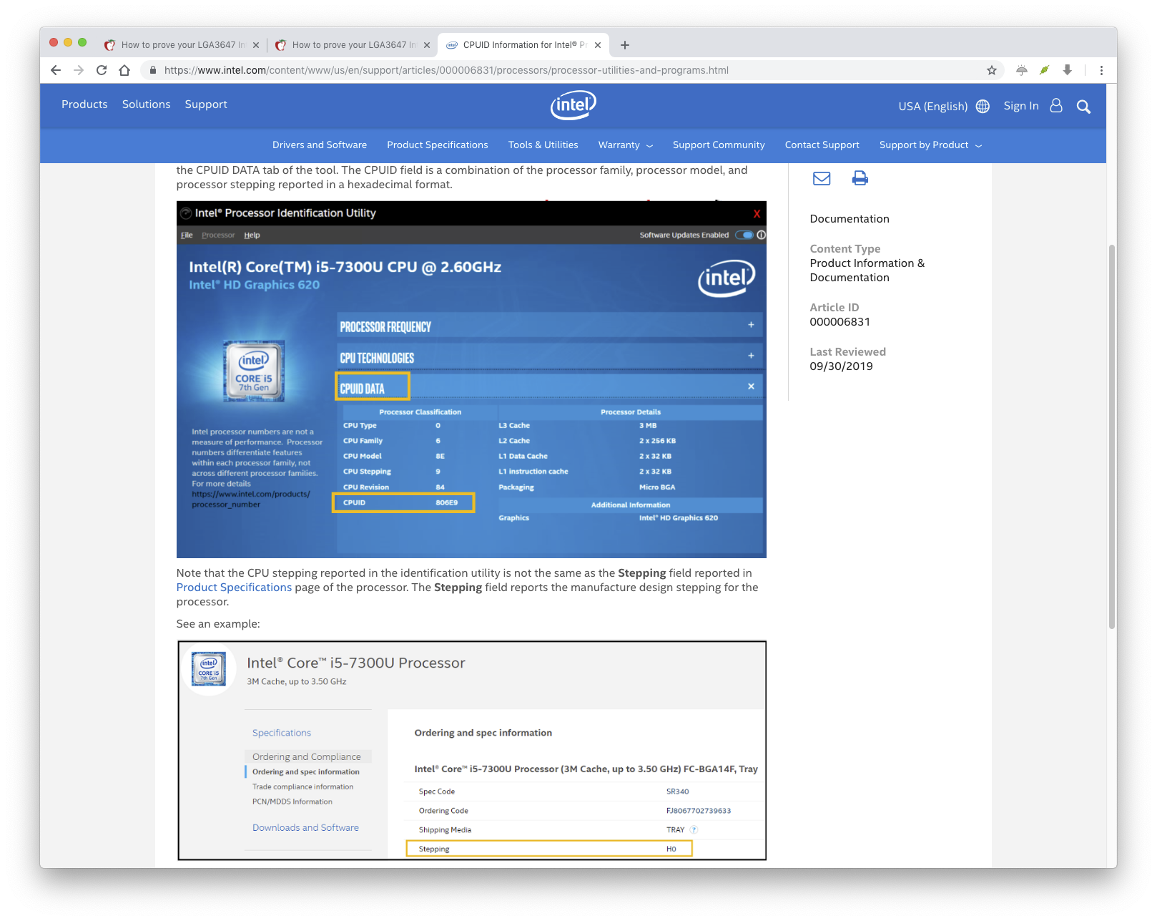
Task: Open the browser three-dot menu
Action: click(1101, 70)
